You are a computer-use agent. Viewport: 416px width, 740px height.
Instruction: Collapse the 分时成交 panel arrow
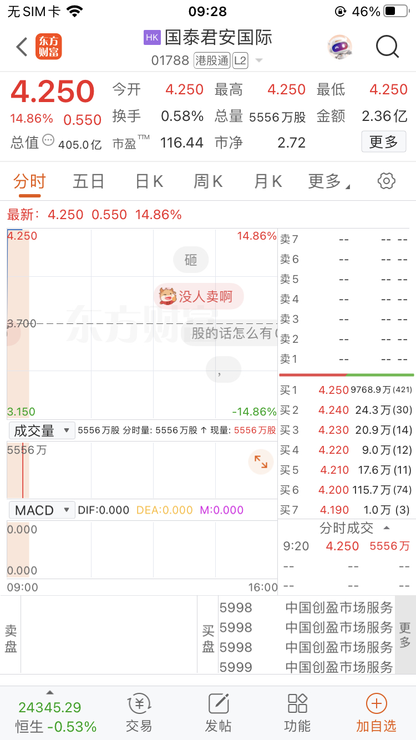click(387, 528)
